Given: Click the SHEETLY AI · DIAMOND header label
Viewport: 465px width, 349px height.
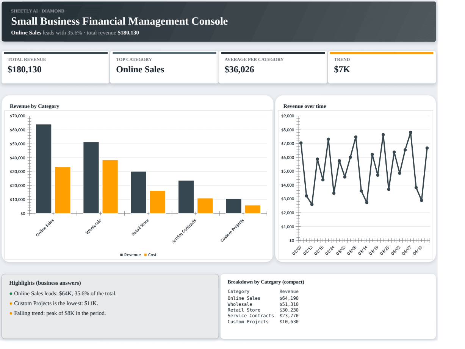Looking at the screenshot, I should coord(38,11).
